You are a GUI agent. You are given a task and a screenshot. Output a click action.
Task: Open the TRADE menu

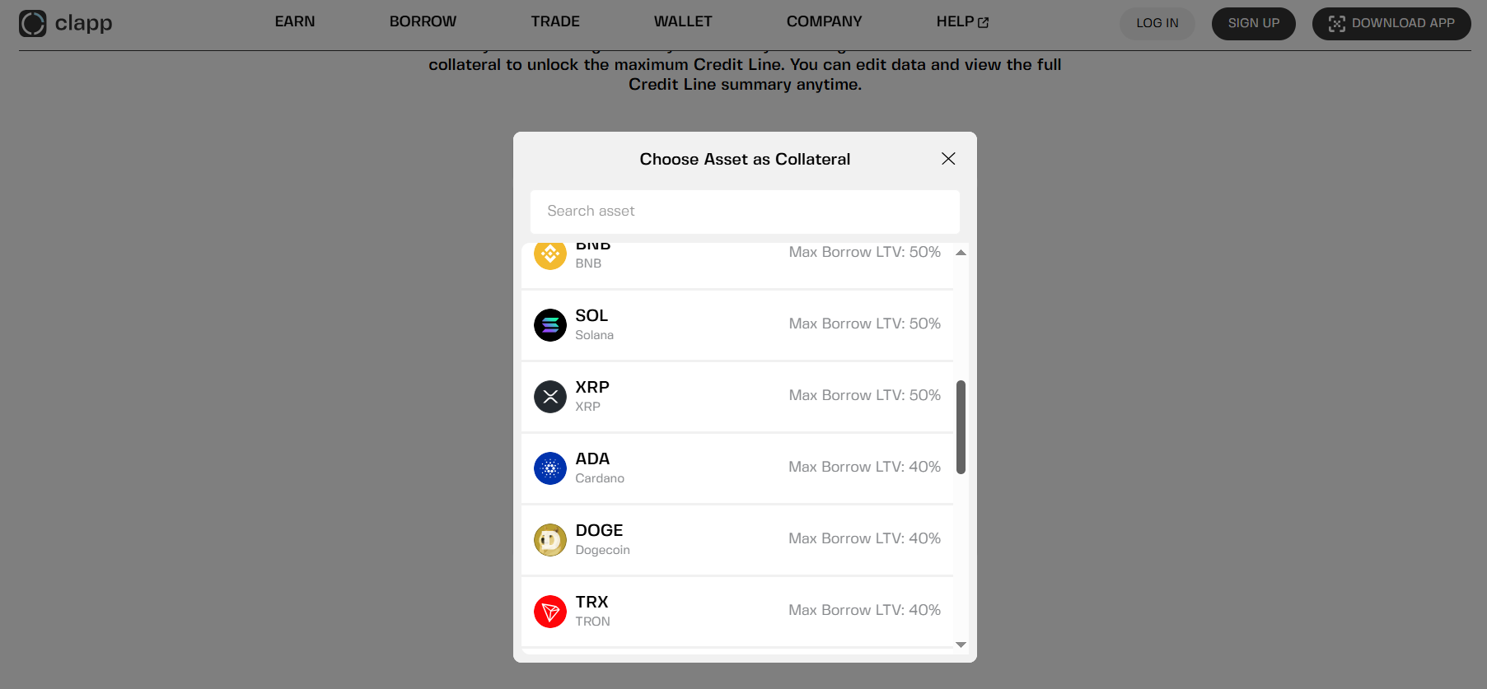pos(555,21)
